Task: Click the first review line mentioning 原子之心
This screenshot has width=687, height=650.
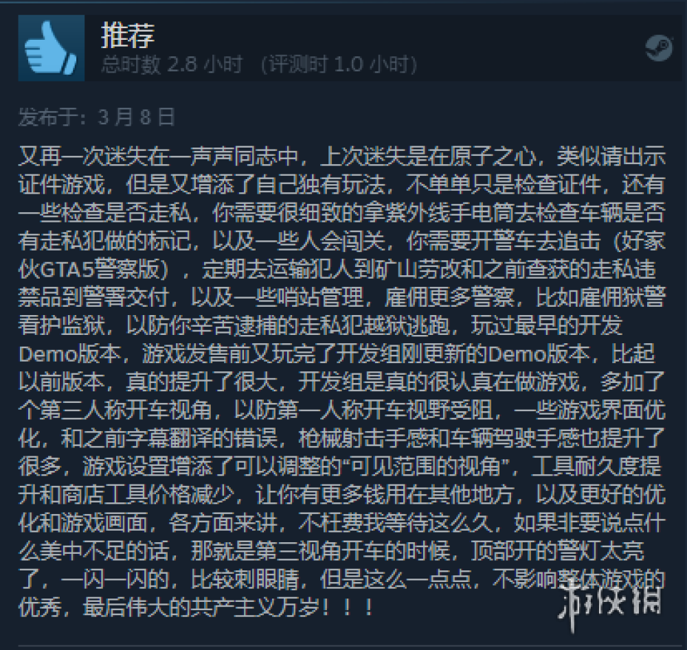Action: click(342, 156)
